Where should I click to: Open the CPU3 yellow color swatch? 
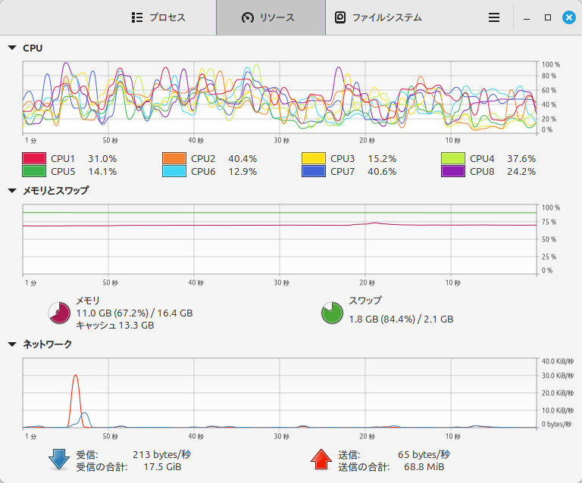[x=313, y=158]
